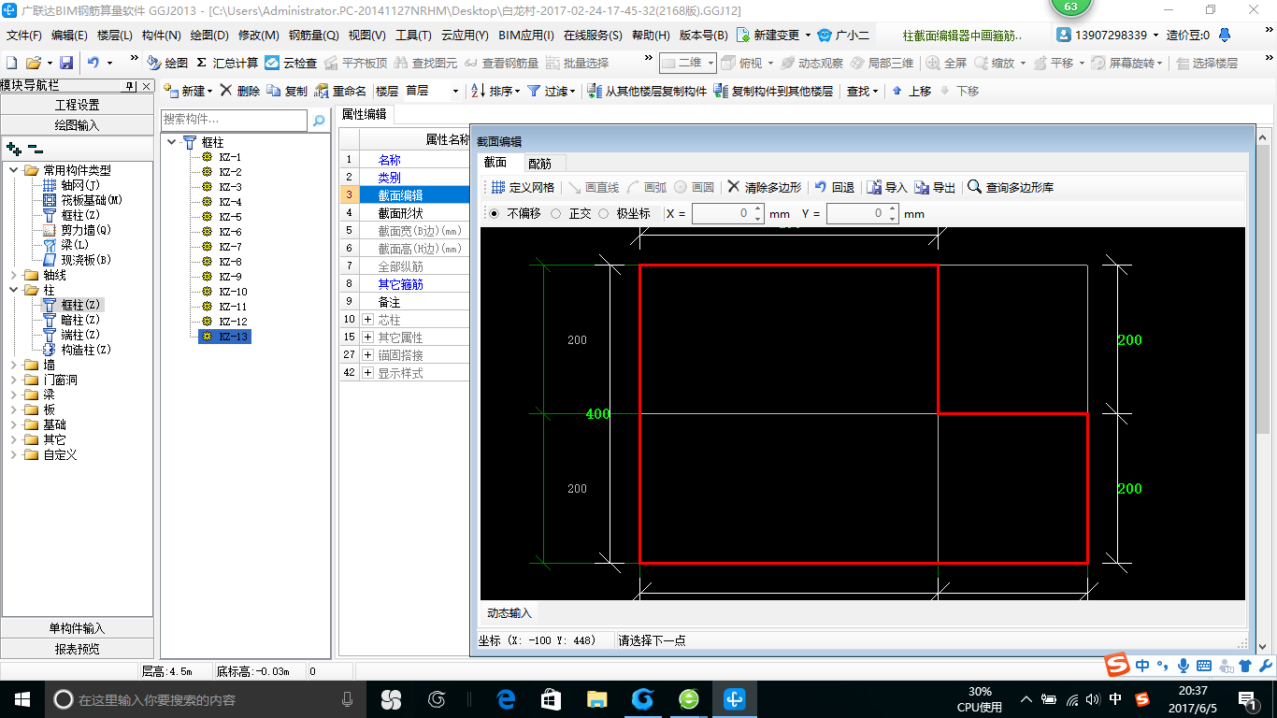
Task: Click 复制构件到其他楼层
Action: pyautogui.click(x=773, y=91)
